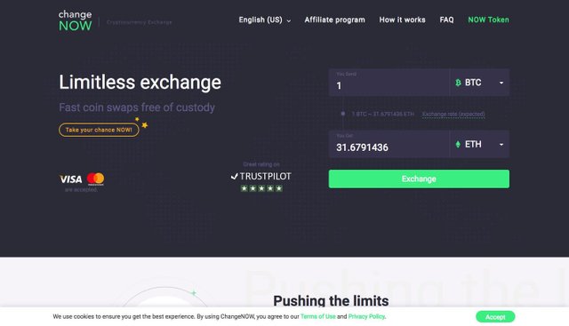Click the Bitcoin symbol icon beside BTC
Screen dimensions: 569x326
(x=458, y=83)
